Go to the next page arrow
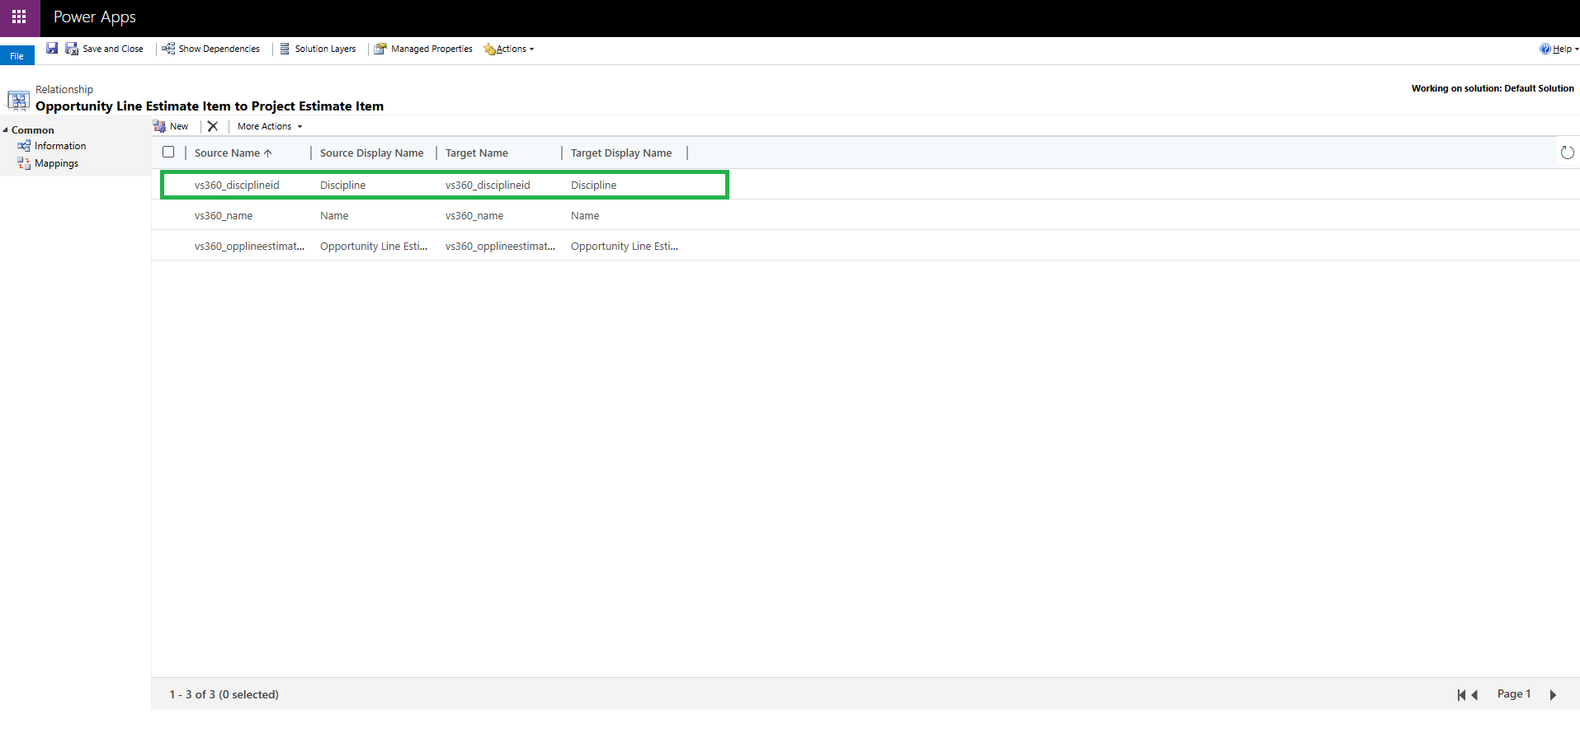The image size is (1580, 752). tap(1553, 695)
